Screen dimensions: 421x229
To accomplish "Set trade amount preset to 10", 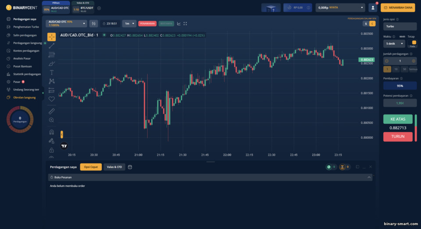I will point(396,69).
